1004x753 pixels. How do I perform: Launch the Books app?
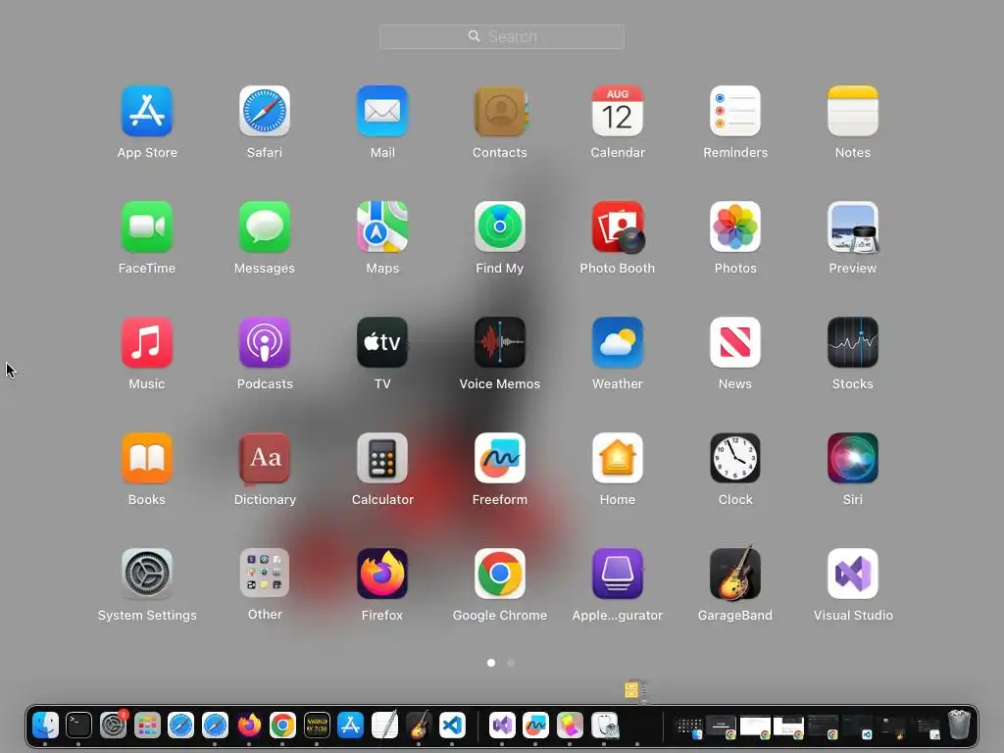(147, 458)
